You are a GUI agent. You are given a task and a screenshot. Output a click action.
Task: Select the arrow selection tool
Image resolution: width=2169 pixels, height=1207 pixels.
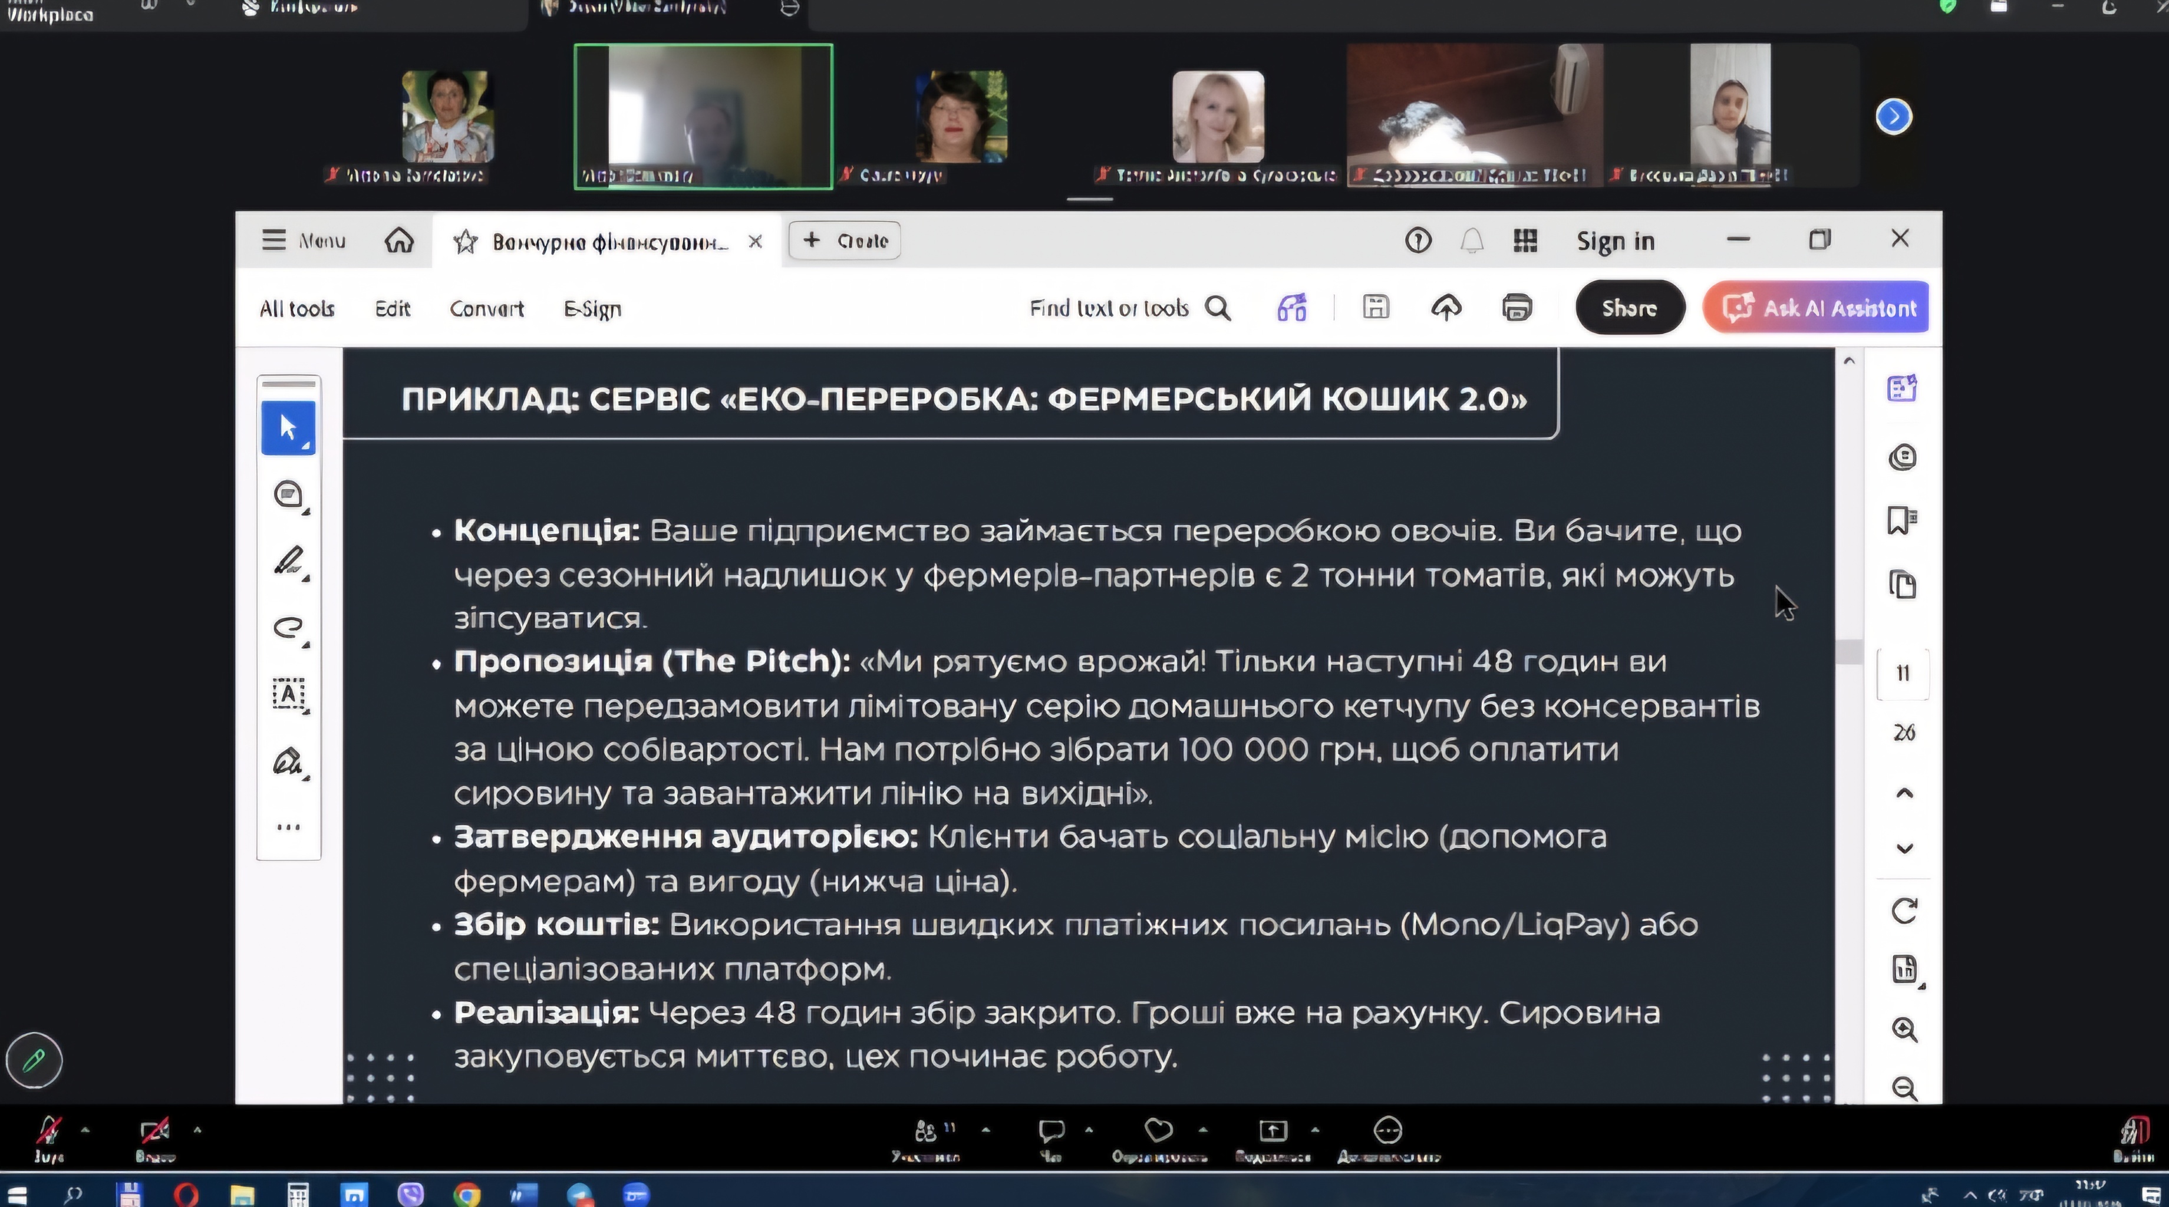pyautogui.click(x=288, y=428)
